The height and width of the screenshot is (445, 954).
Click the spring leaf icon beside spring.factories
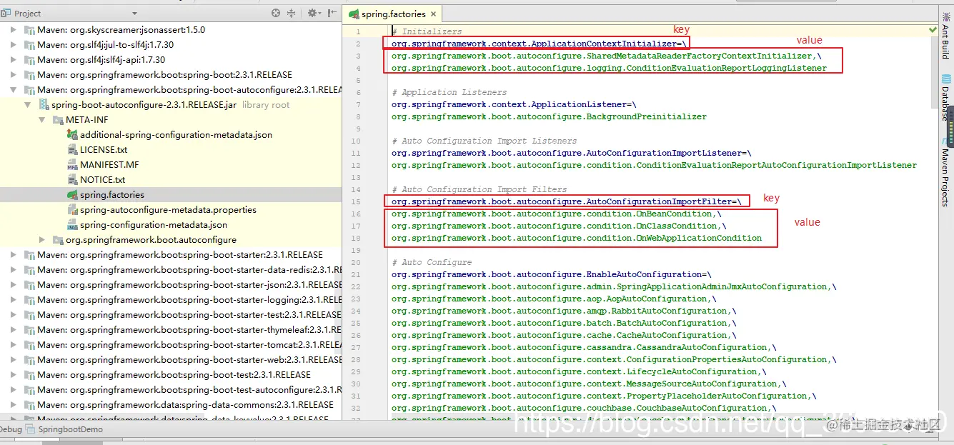[x=72, y=195]
